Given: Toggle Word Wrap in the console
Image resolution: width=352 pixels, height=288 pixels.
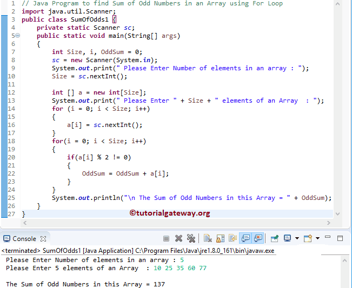Looking at the screenshot, I should pos(233,238).
